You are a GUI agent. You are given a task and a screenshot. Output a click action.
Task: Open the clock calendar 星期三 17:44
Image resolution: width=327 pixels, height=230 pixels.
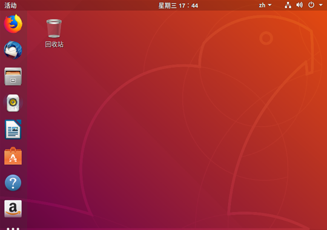[178, 5]
